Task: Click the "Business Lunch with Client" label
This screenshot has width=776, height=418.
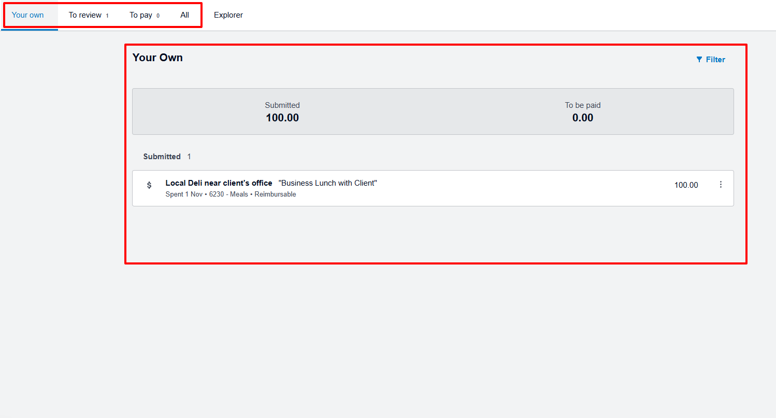Action: [x=327, y=183]
